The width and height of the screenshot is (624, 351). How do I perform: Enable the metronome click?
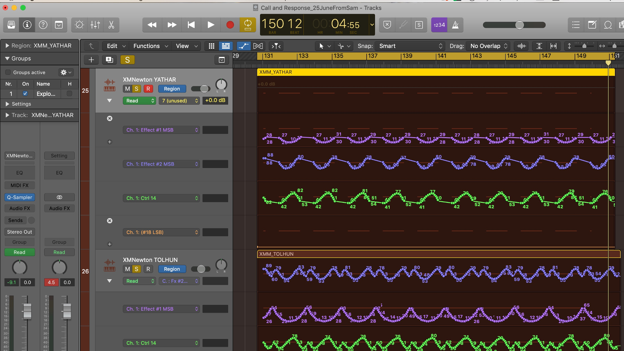pyautogui.click(x=456, y=25)
